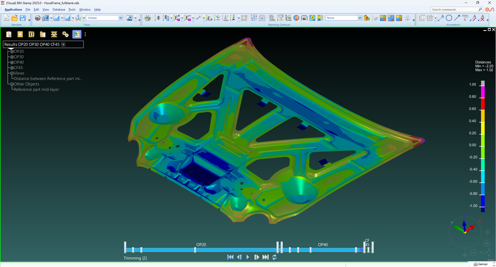Open the Database menu
496x267 pixels.
click(59, 10)
